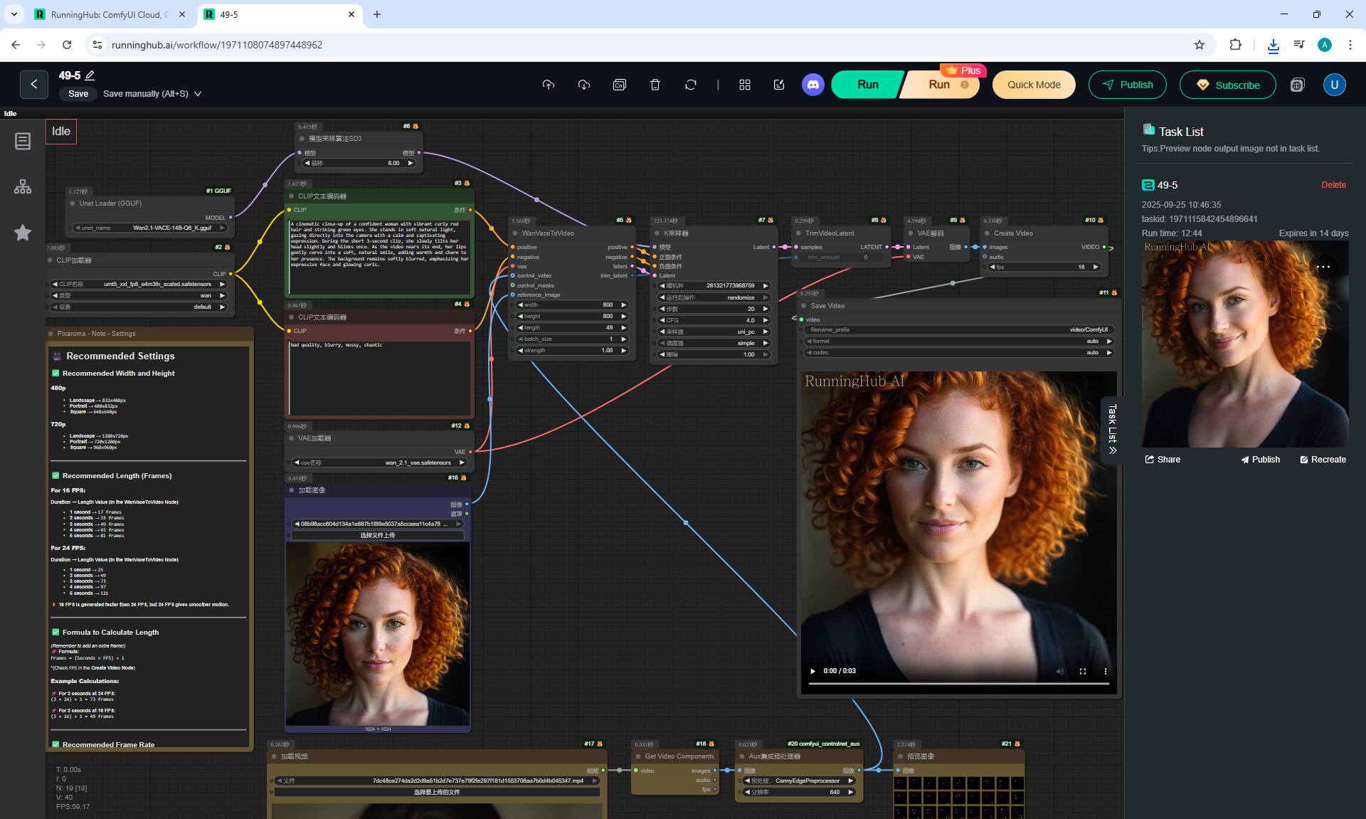The height and width of the screenshot is (819, 1366).
Task: Click the Quick Mode button
Action: [x=1033, y=85]
